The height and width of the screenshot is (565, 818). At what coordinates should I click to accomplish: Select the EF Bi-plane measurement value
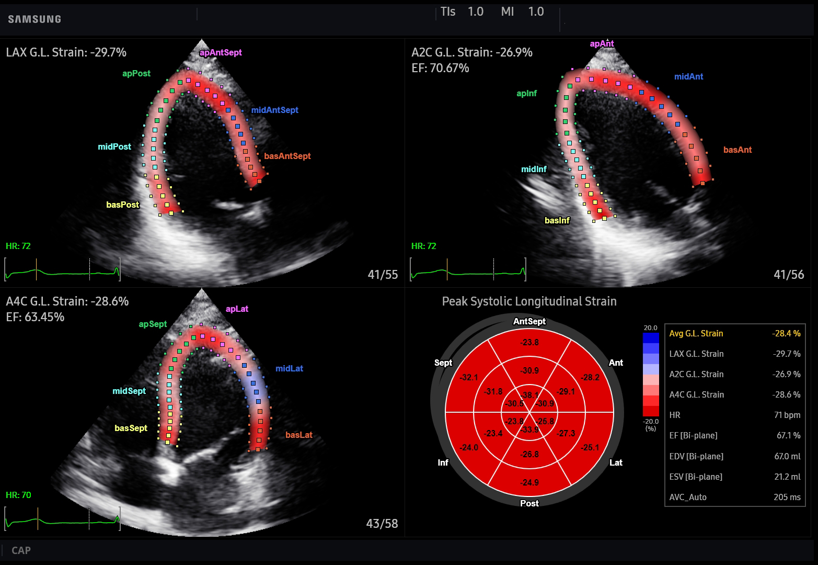789,435
